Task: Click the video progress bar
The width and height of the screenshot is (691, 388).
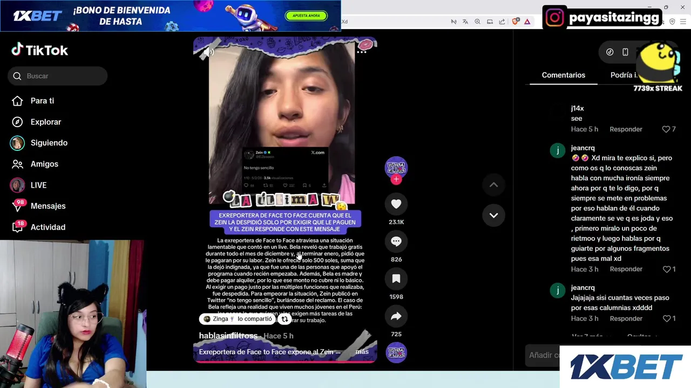Action: coord(285,362)
